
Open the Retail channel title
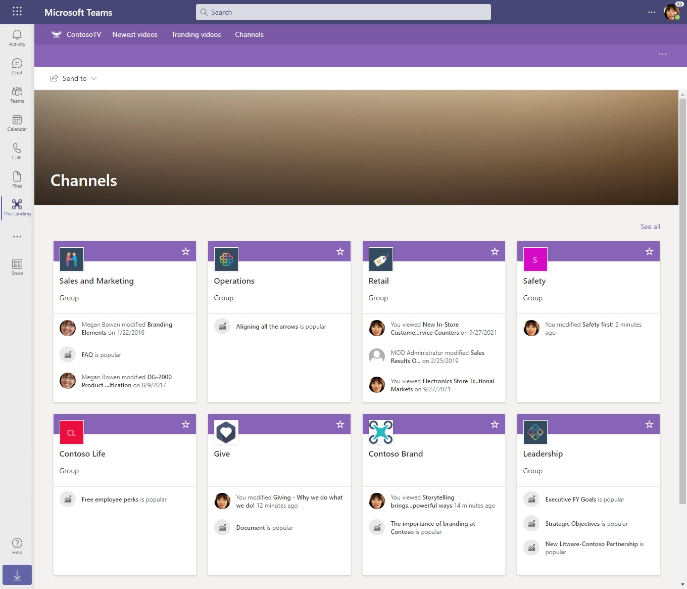point(379,281)
